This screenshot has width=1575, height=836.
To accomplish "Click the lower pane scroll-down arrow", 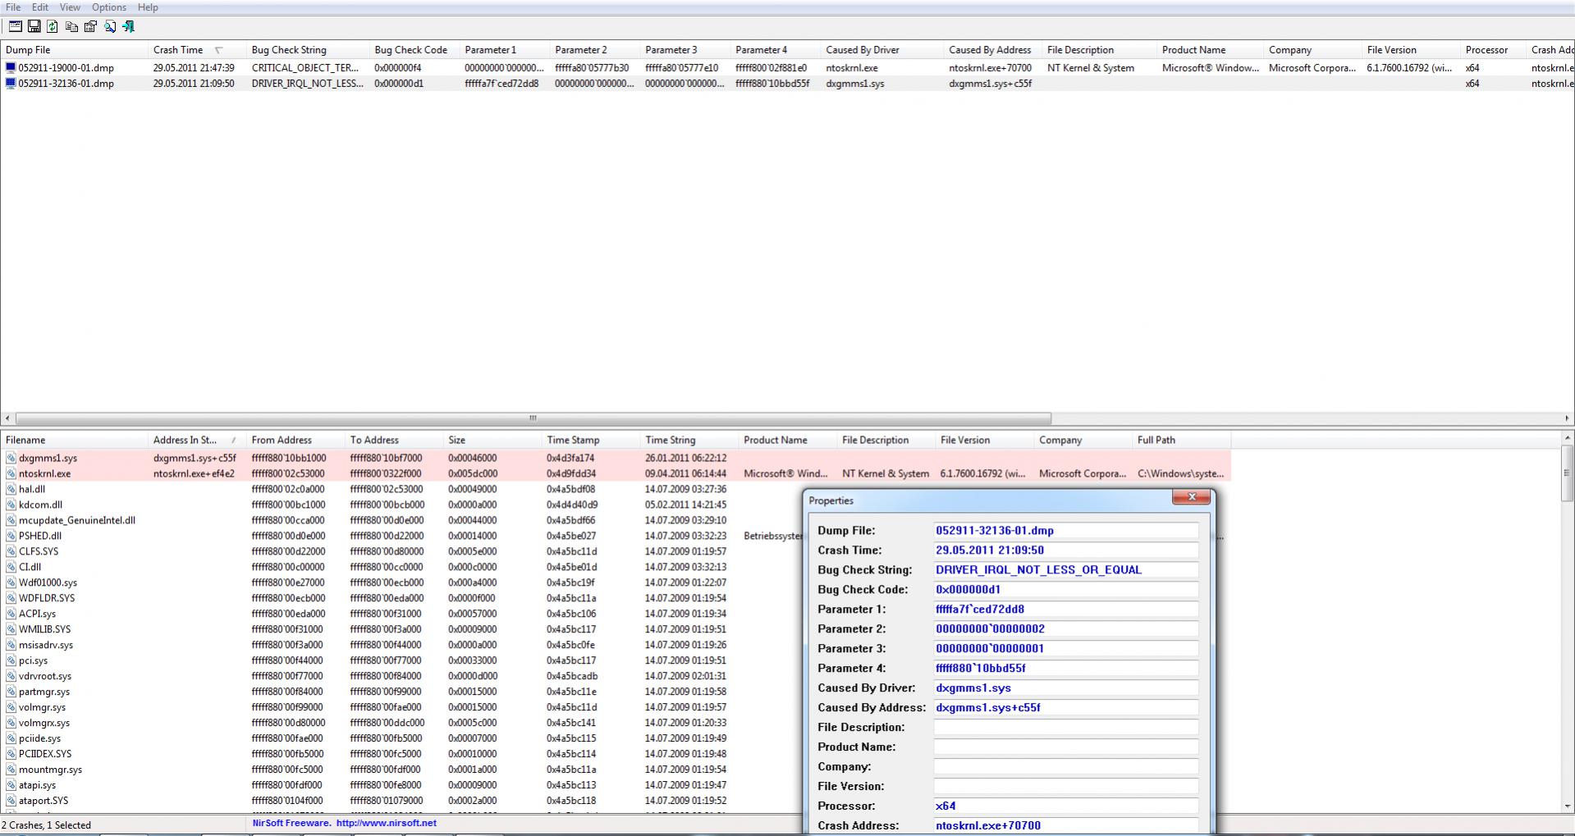I will (x=1567, y=806).
